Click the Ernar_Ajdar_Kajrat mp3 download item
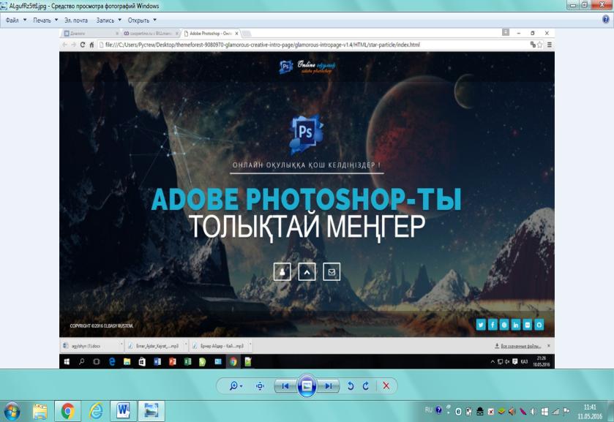 [x=155, y=346]
